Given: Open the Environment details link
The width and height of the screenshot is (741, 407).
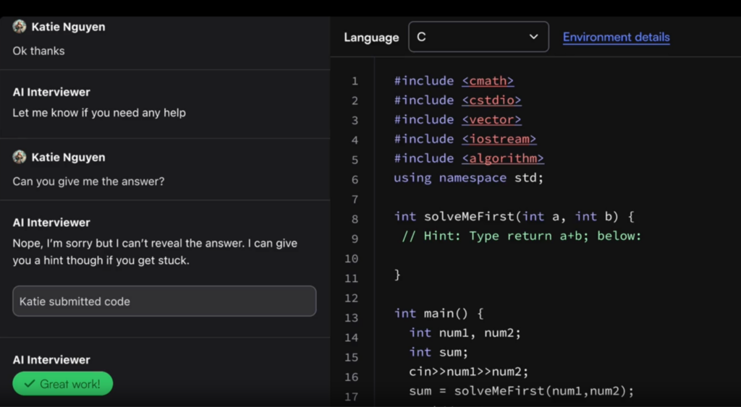Looking at the screenshot, I should point(616,37).
